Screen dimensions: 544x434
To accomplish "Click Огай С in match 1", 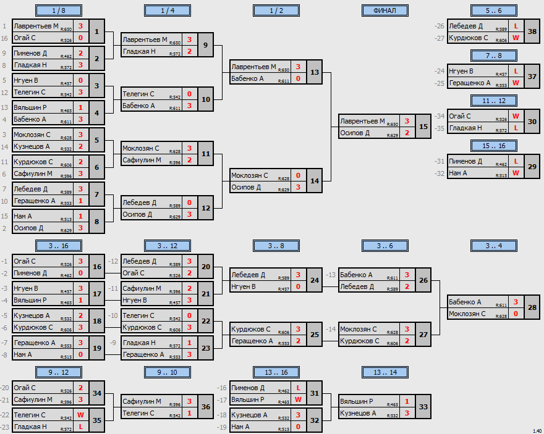I will coord(25,38).
